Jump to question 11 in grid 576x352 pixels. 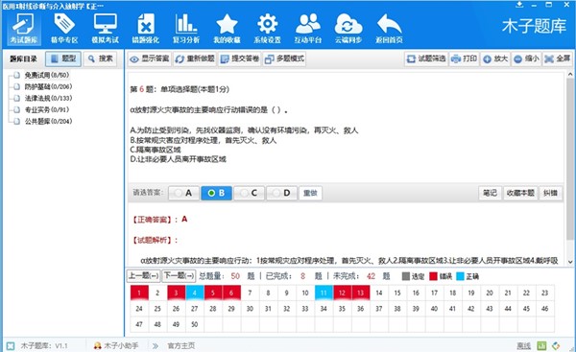point(324,293)
